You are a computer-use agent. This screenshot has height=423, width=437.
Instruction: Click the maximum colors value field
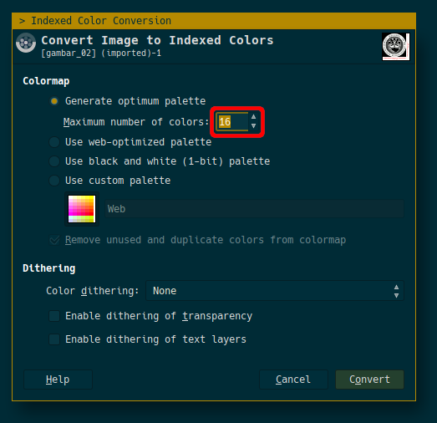pyautogui.click(x=232, y=122)
